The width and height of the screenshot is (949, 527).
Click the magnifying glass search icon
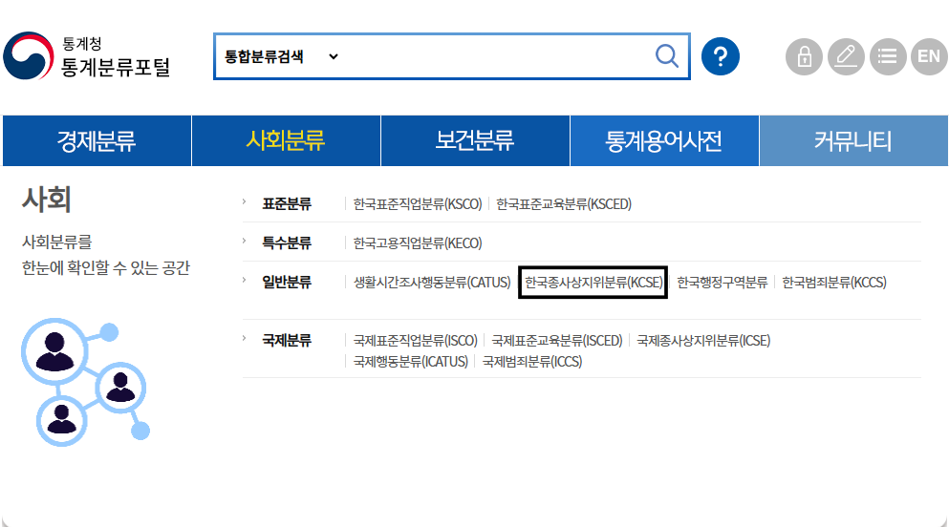tap(666, 56)
